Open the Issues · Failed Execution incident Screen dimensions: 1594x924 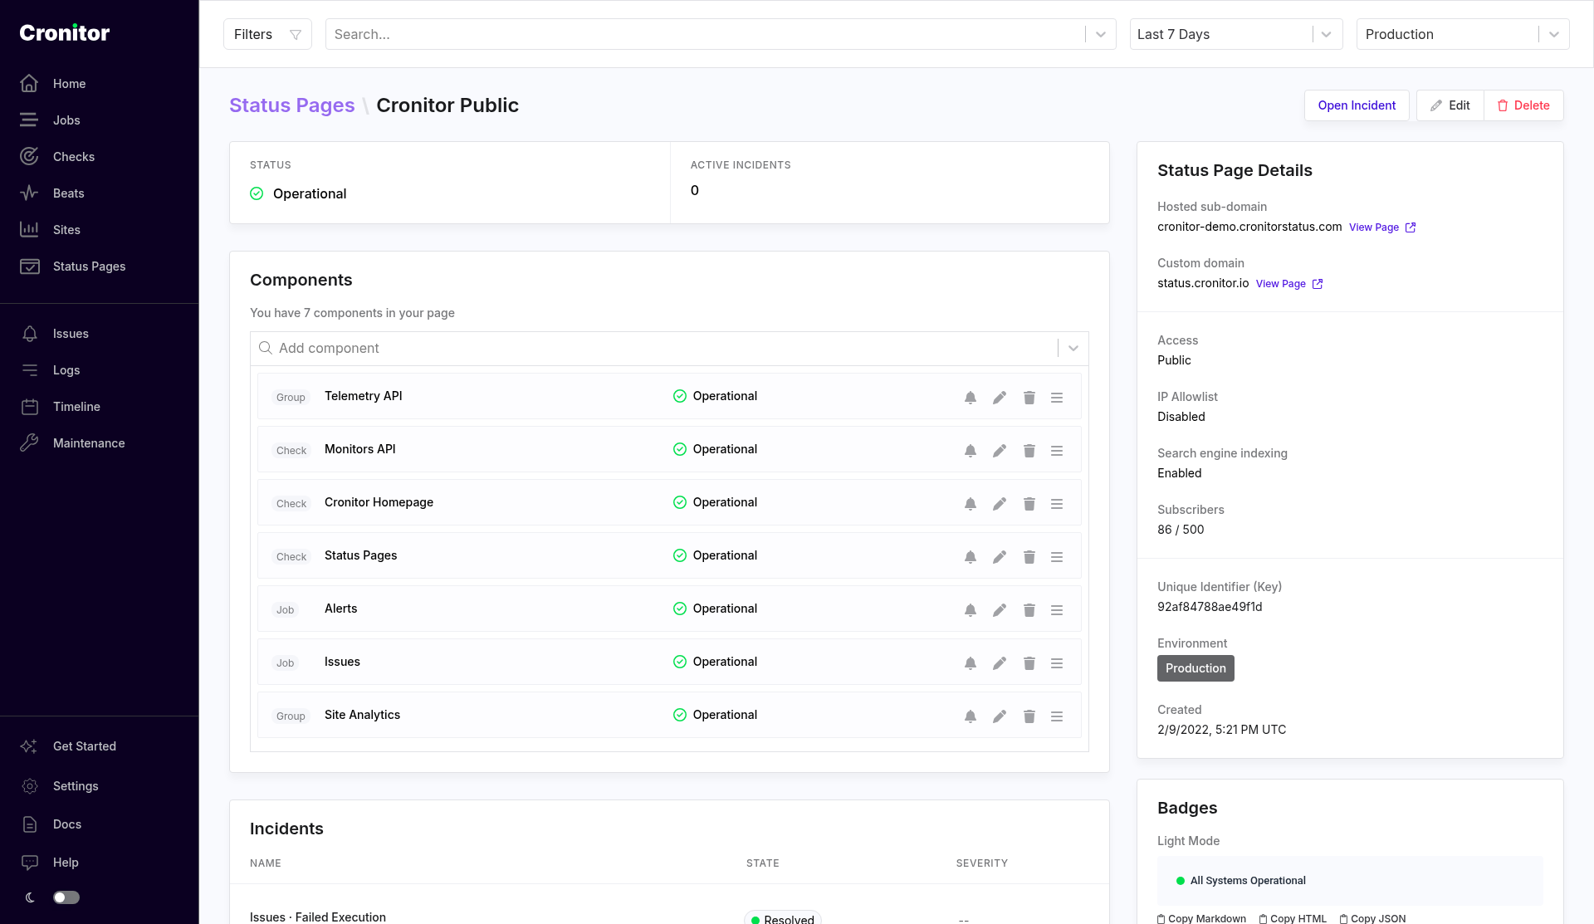click(318, 917)
